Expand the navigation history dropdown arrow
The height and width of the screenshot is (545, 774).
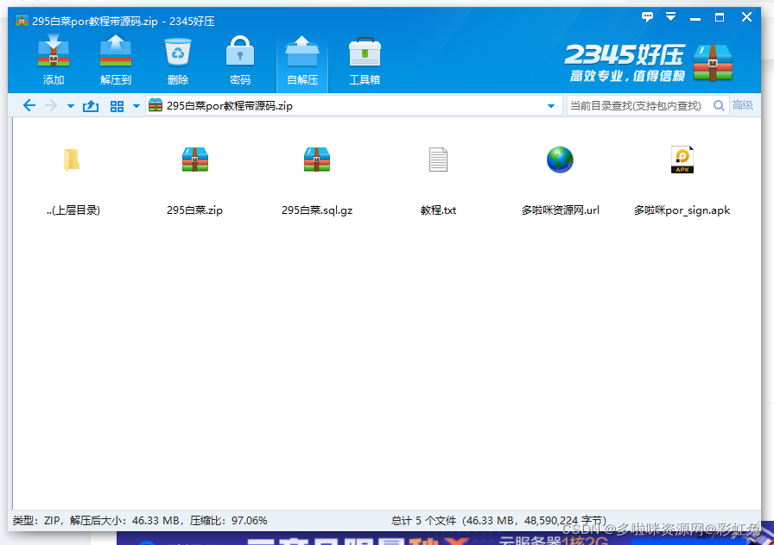click(71, 106)
